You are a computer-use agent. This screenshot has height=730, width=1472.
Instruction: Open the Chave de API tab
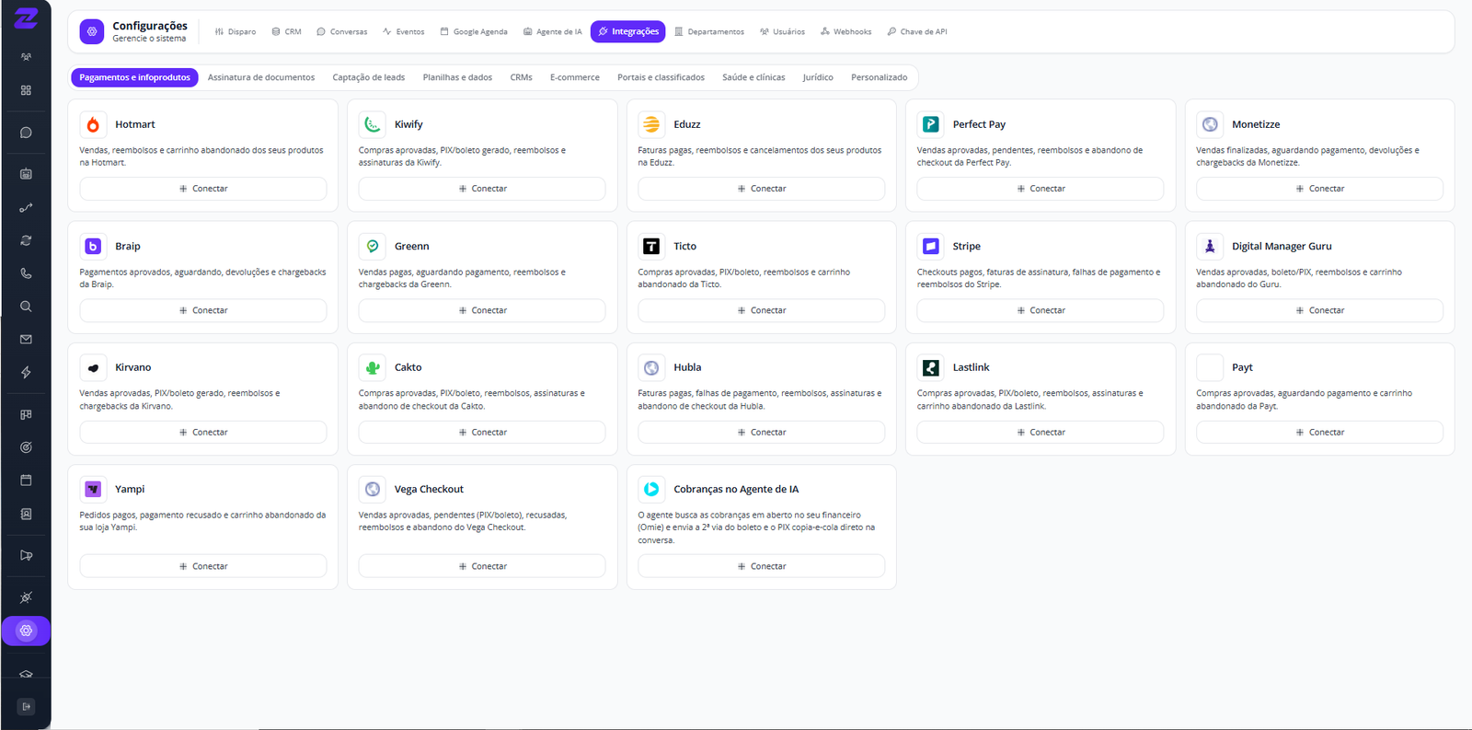(x=917, y=31)
